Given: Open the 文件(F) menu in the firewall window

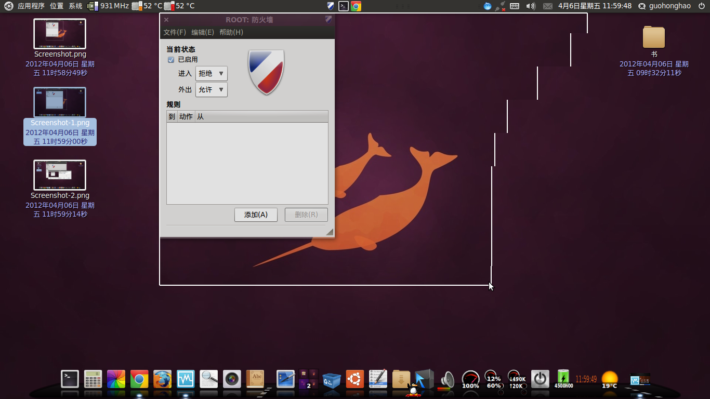Looking at the screenshot, I should pyautogui.click(x=175, y=32).
